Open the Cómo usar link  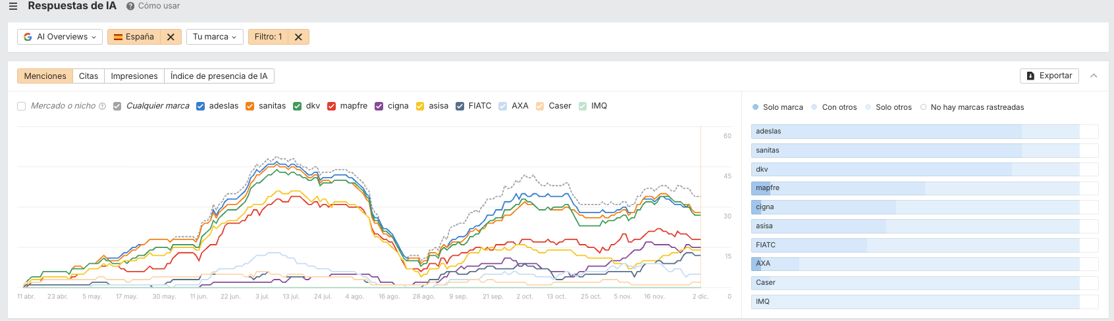[159, 6]
